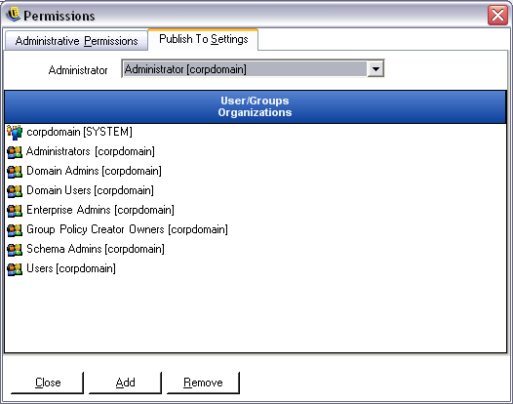The height and width of the screenshot is (404, 513).
Task: Close the Permissions window with X
Action: point(497,15)
